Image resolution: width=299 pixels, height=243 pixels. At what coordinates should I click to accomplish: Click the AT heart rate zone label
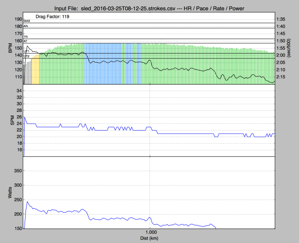point(26,41)
